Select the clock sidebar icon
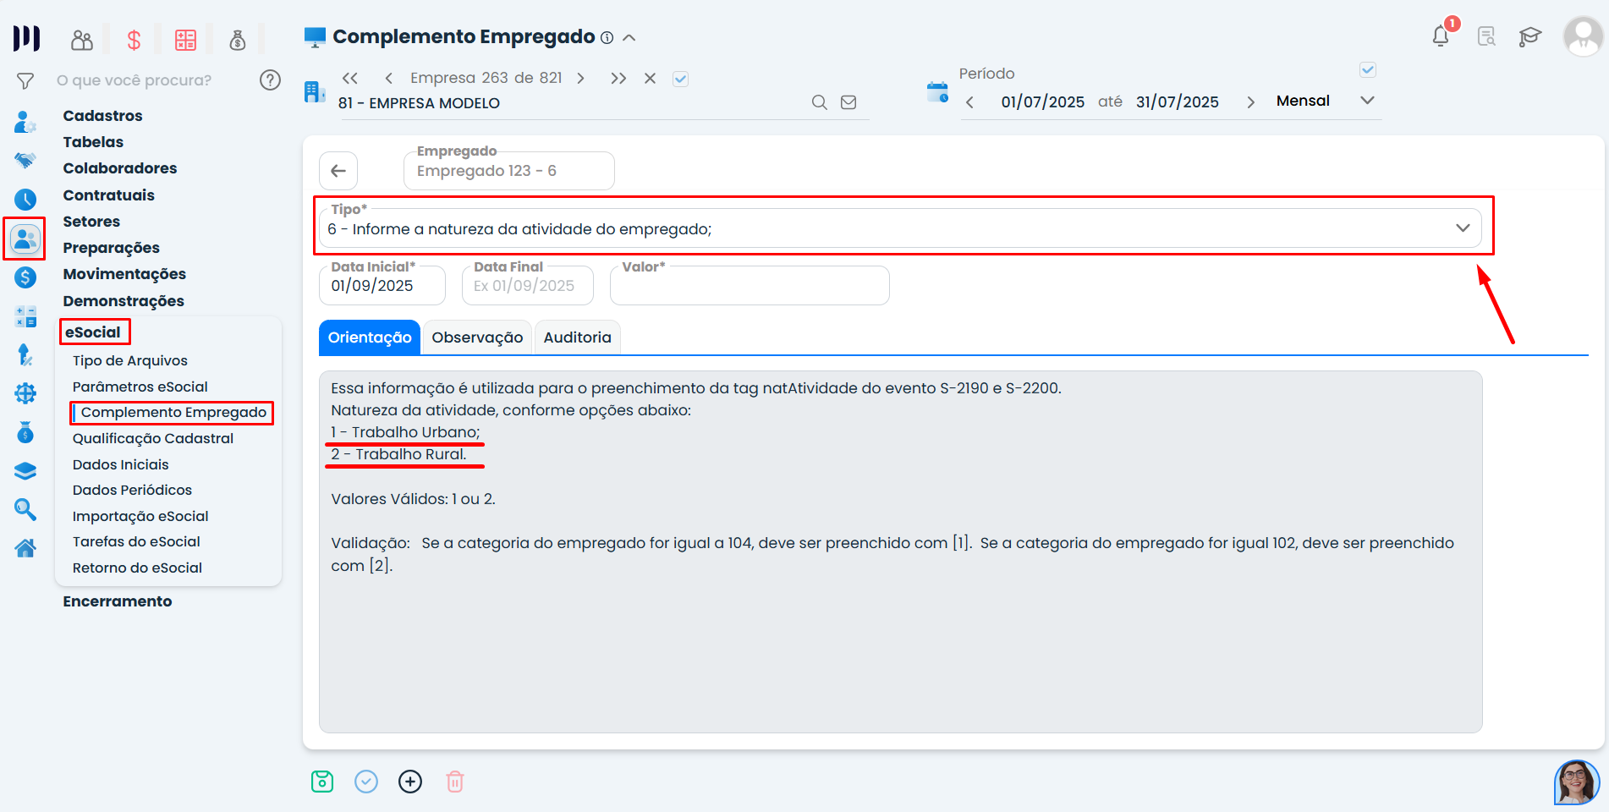 [x=25, y=200]
